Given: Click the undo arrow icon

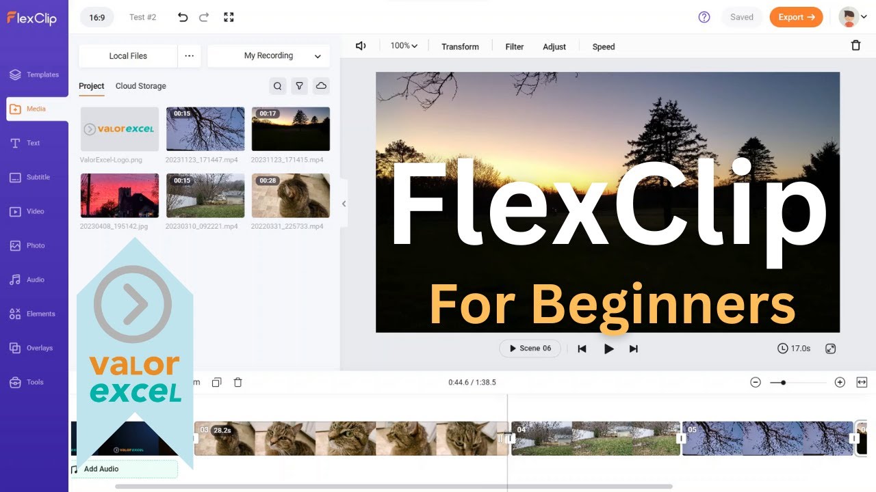Looking at the screenshot, I should coord(183,17).
